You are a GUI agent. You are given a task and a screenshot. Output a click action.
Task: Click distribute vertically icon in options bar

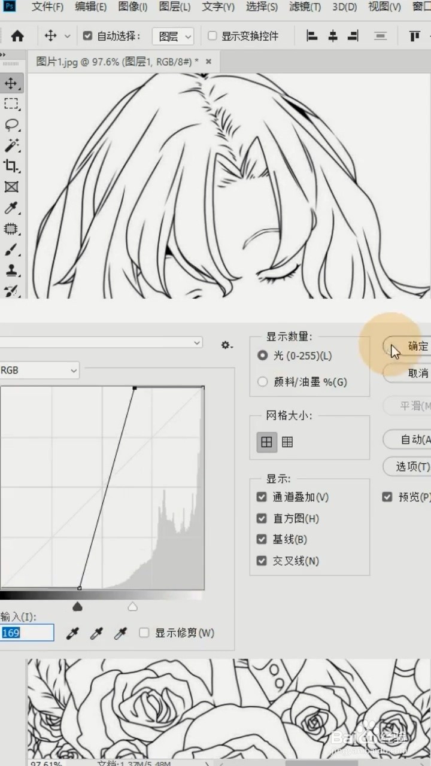point(380,36)
